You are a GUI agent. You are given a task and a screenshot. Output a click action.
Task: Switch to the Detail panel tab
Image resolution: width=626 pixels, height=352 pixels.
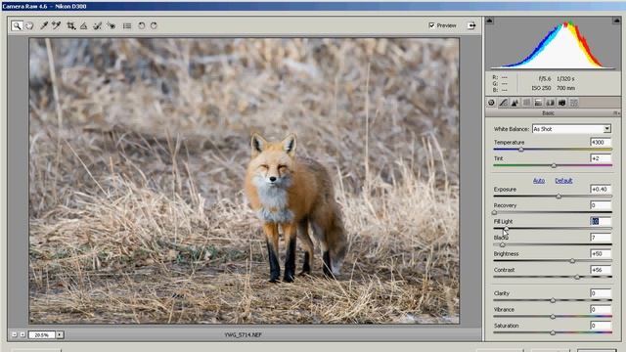[x=515, y=103]
